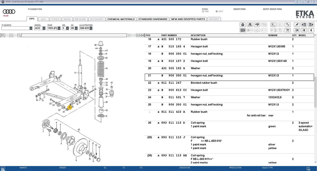Image resolution: width=317 pixels, height=171 pixels.
Task: Click zoom-to-region magnifier icon
Action: coord(11,35)
